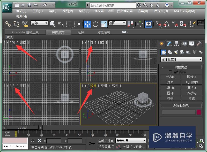The width and height of the screenshot is (207, 152).
Task: Open the Utilities hammer panel
Action: point(199,43)
